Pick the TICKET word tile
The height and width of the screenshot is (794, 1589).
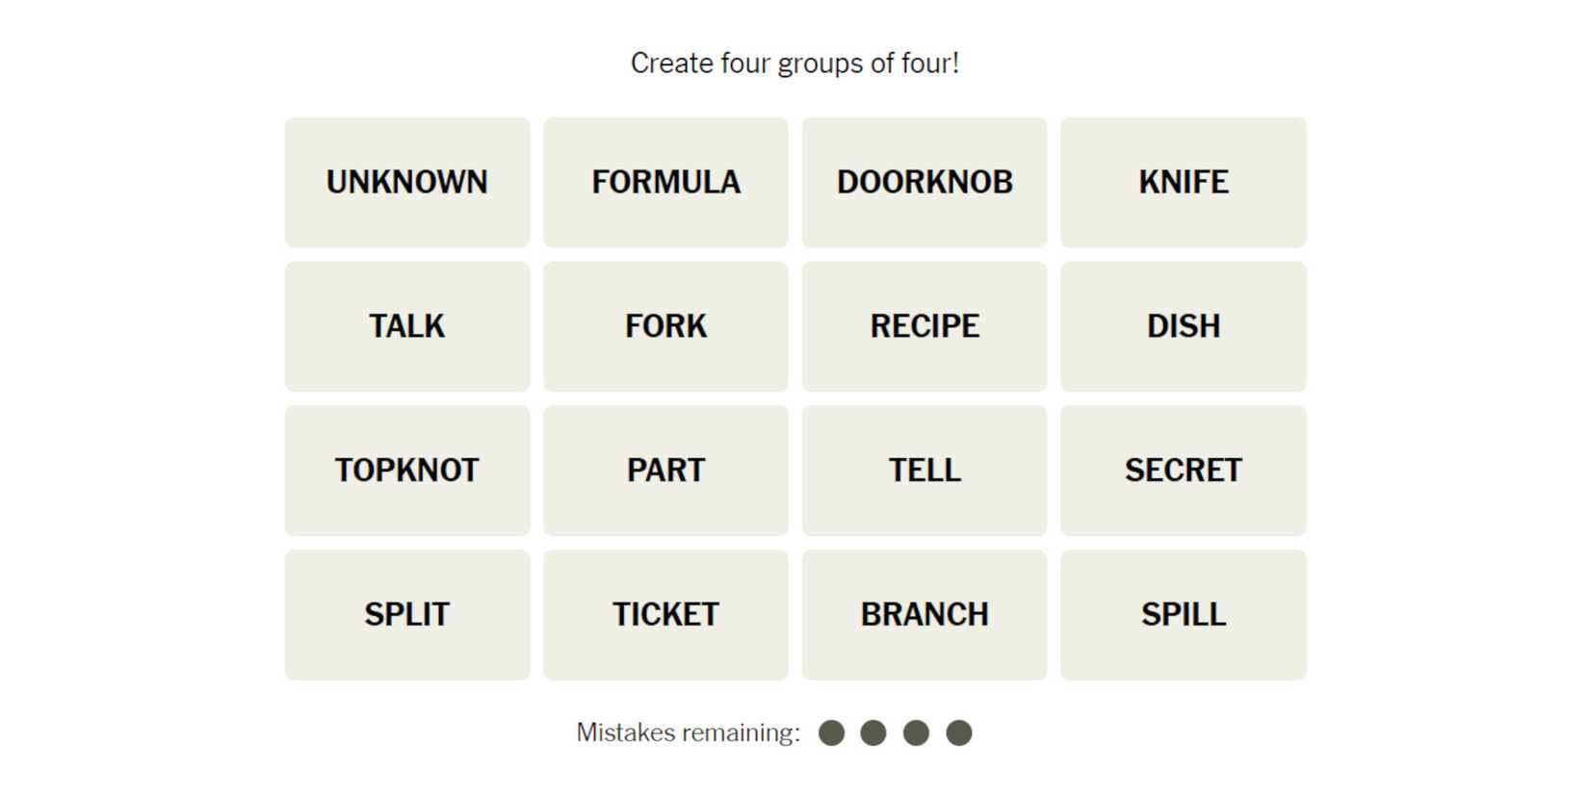click(665, 615)
